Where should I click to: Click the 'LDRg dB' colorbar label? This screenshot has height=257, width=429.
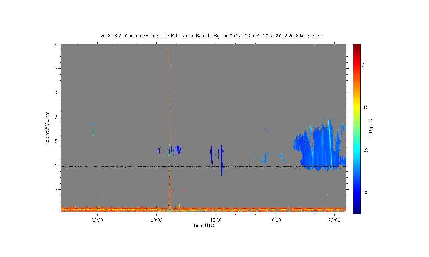(371, 129)
